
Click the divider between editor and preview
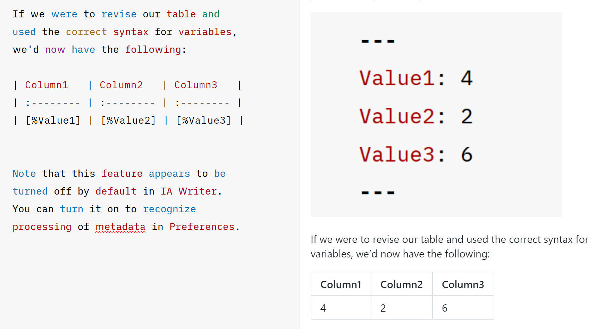(300, 164)
